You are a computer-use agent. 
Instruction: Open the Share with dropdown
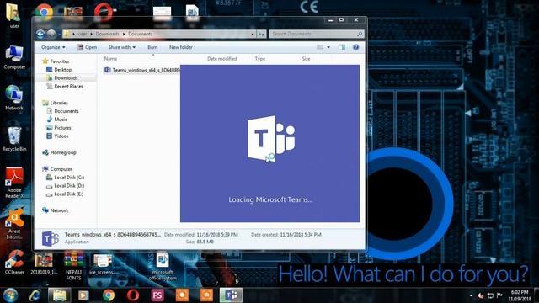click(121, 47)
